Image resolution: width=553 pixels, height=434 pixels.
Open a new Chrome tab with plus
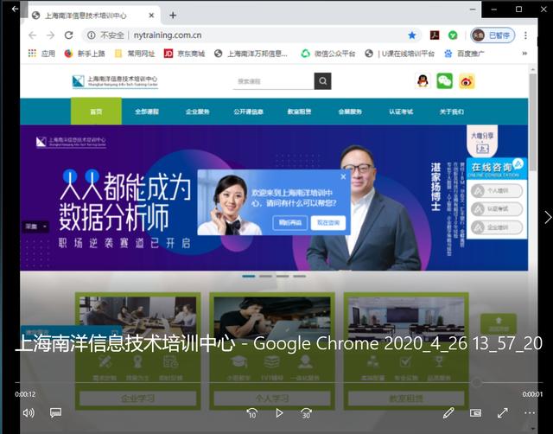(x=173, y=16)
